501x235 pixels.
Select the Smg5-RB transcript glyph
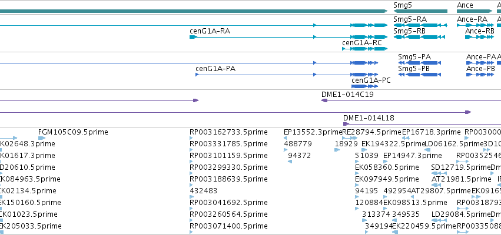pos(419,37)
